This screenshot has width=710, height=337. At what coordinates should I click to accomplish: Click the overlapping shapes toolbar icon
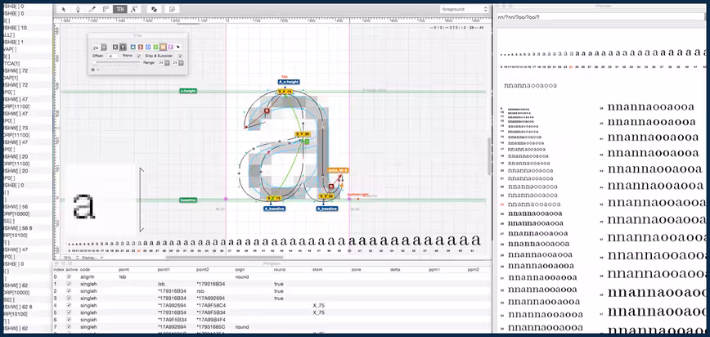(172, 9)
